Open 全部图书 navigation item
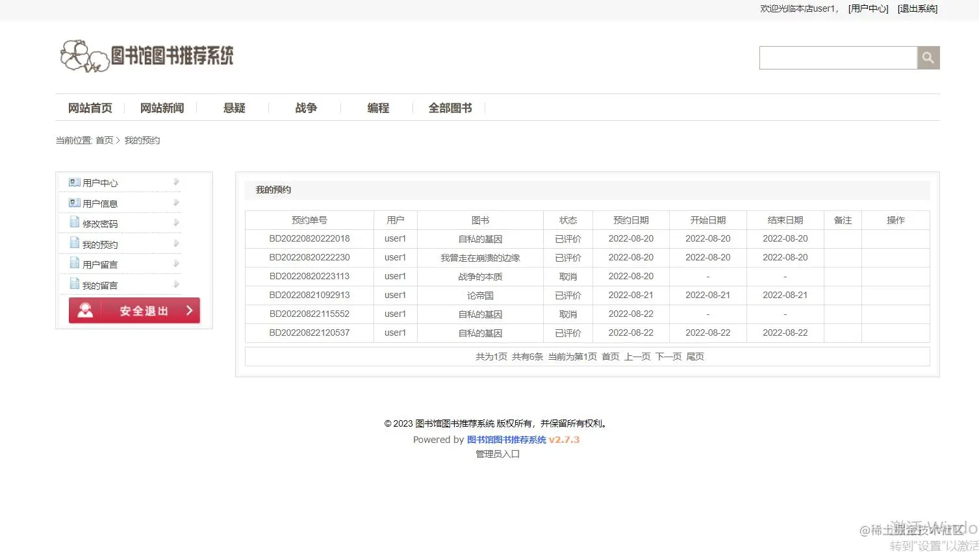Screen dimensions: 979x552 [450, 108]
